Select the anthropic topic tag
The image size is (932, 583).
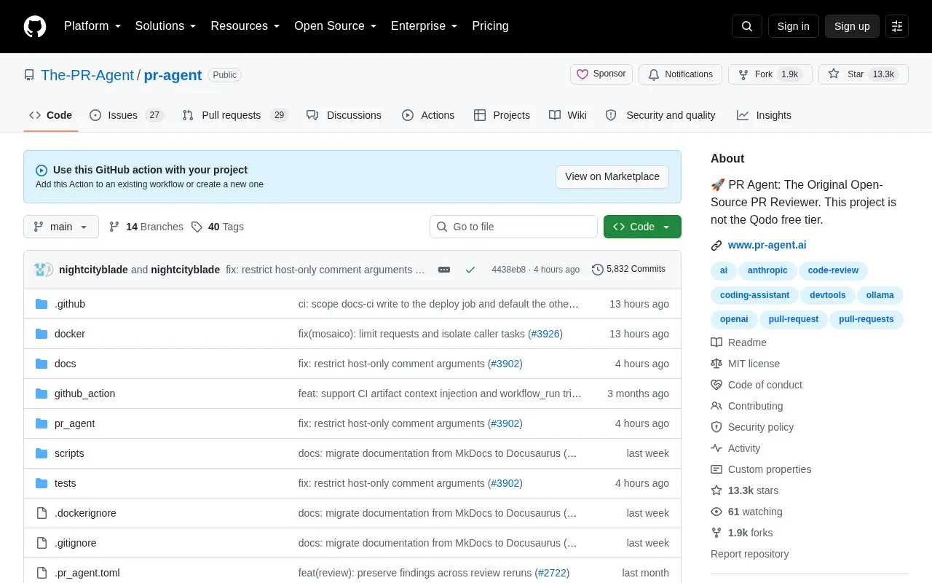(x=767, y=270)
